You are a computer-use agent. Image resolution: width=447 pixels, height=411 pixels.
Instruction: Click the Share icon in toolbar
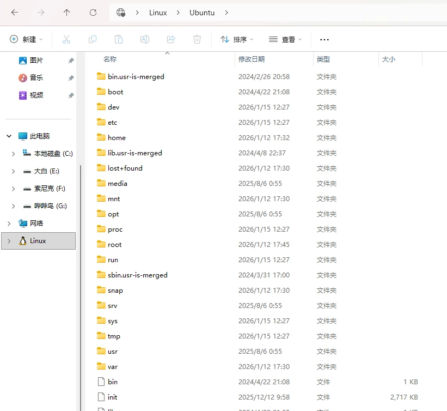(171, 39)
